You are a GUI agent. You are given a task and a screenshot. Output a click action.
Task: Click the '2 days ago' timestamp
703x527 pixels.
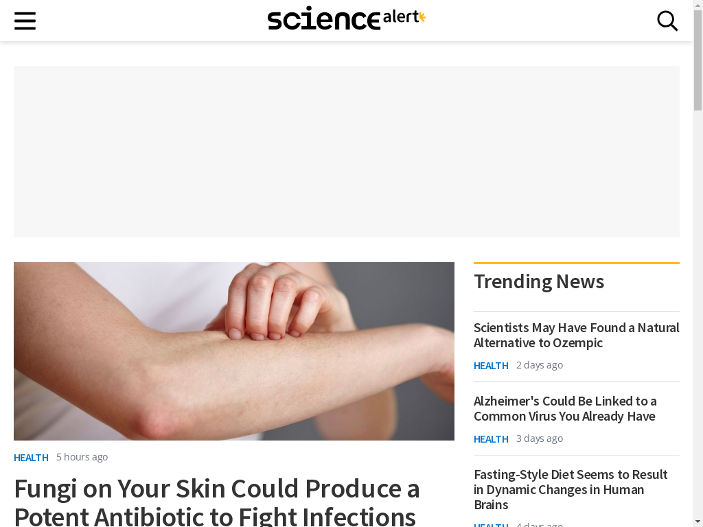(x=540, y=365)
